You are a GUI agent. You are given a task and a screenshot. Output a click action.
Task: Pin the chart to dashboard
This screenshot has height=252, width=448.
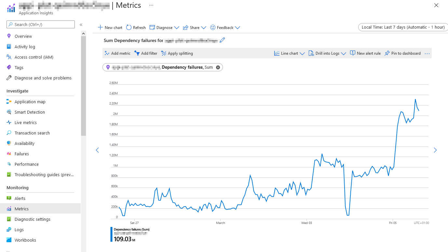tap(402, 53)
